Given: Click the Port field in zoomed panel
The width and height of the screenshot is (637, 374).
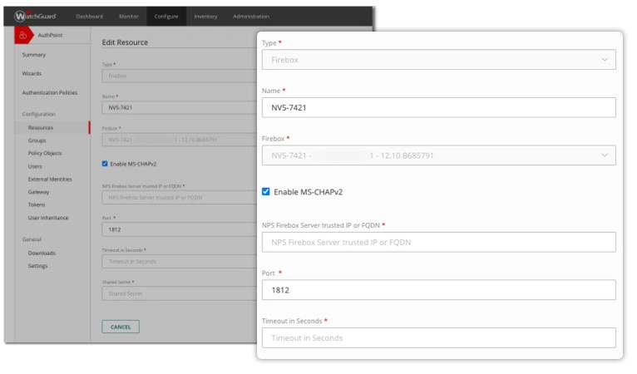Looking at the screenshot, I should [439, 290].
